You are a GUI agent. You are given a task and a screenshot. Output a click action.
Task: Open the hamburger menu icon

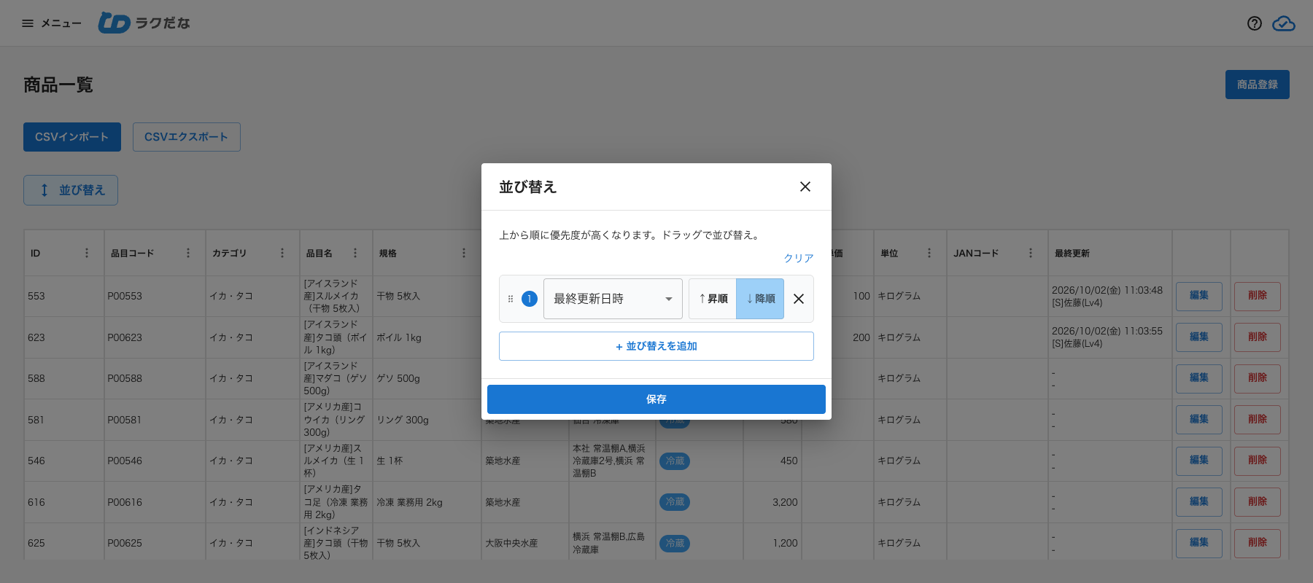point(28,23)
